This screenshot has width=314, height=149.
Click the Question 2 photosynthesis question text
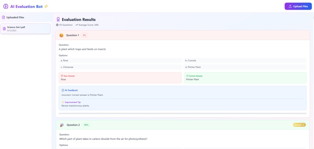click(103, 139)
